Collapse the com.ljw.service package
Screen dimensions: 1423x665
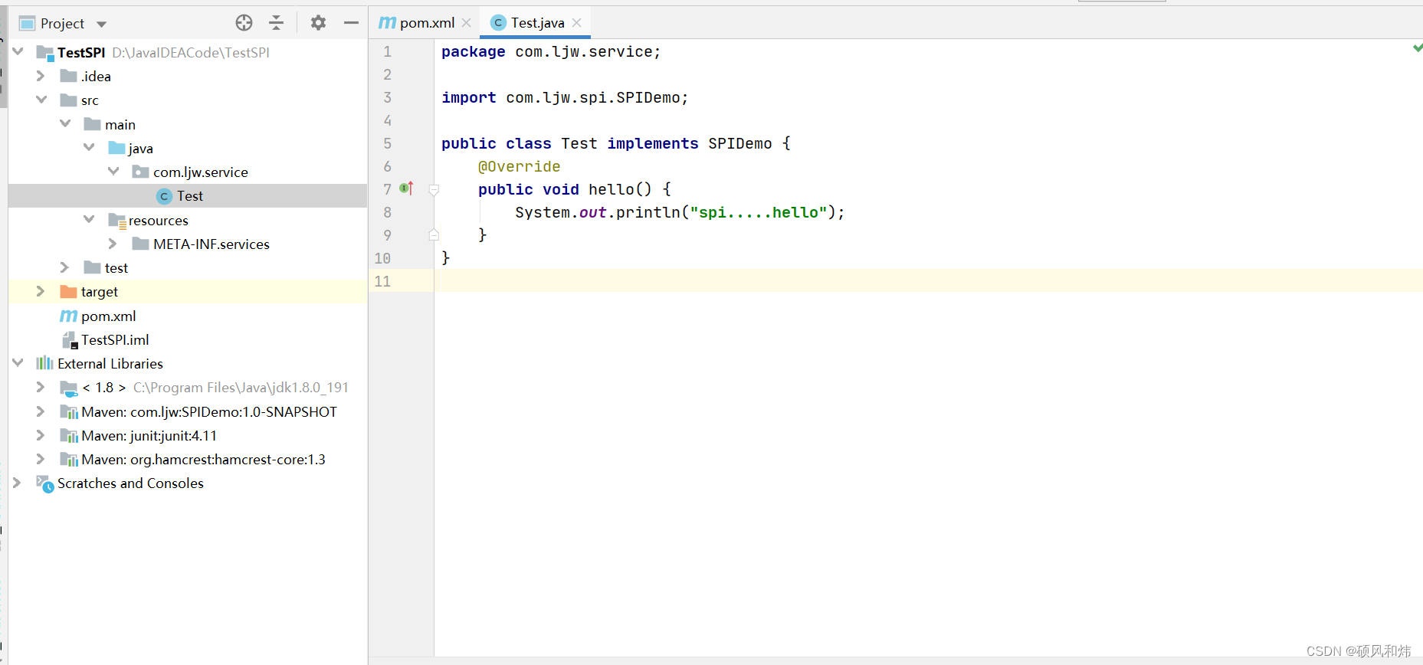click(113, 171)
